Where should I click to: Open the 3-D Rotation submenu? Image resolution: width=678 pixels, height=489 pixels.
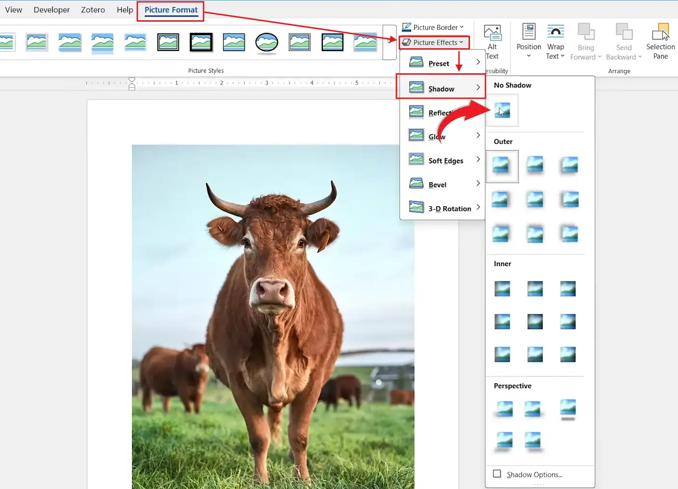(x=443, y=208)
